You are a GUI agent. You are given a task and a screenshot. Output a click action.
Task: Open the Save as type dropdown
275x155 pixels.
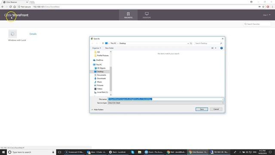click(166, 103)
